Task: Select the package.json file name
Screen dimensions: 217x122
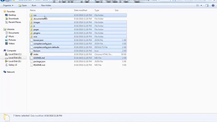Action: [x=39, y=62]
